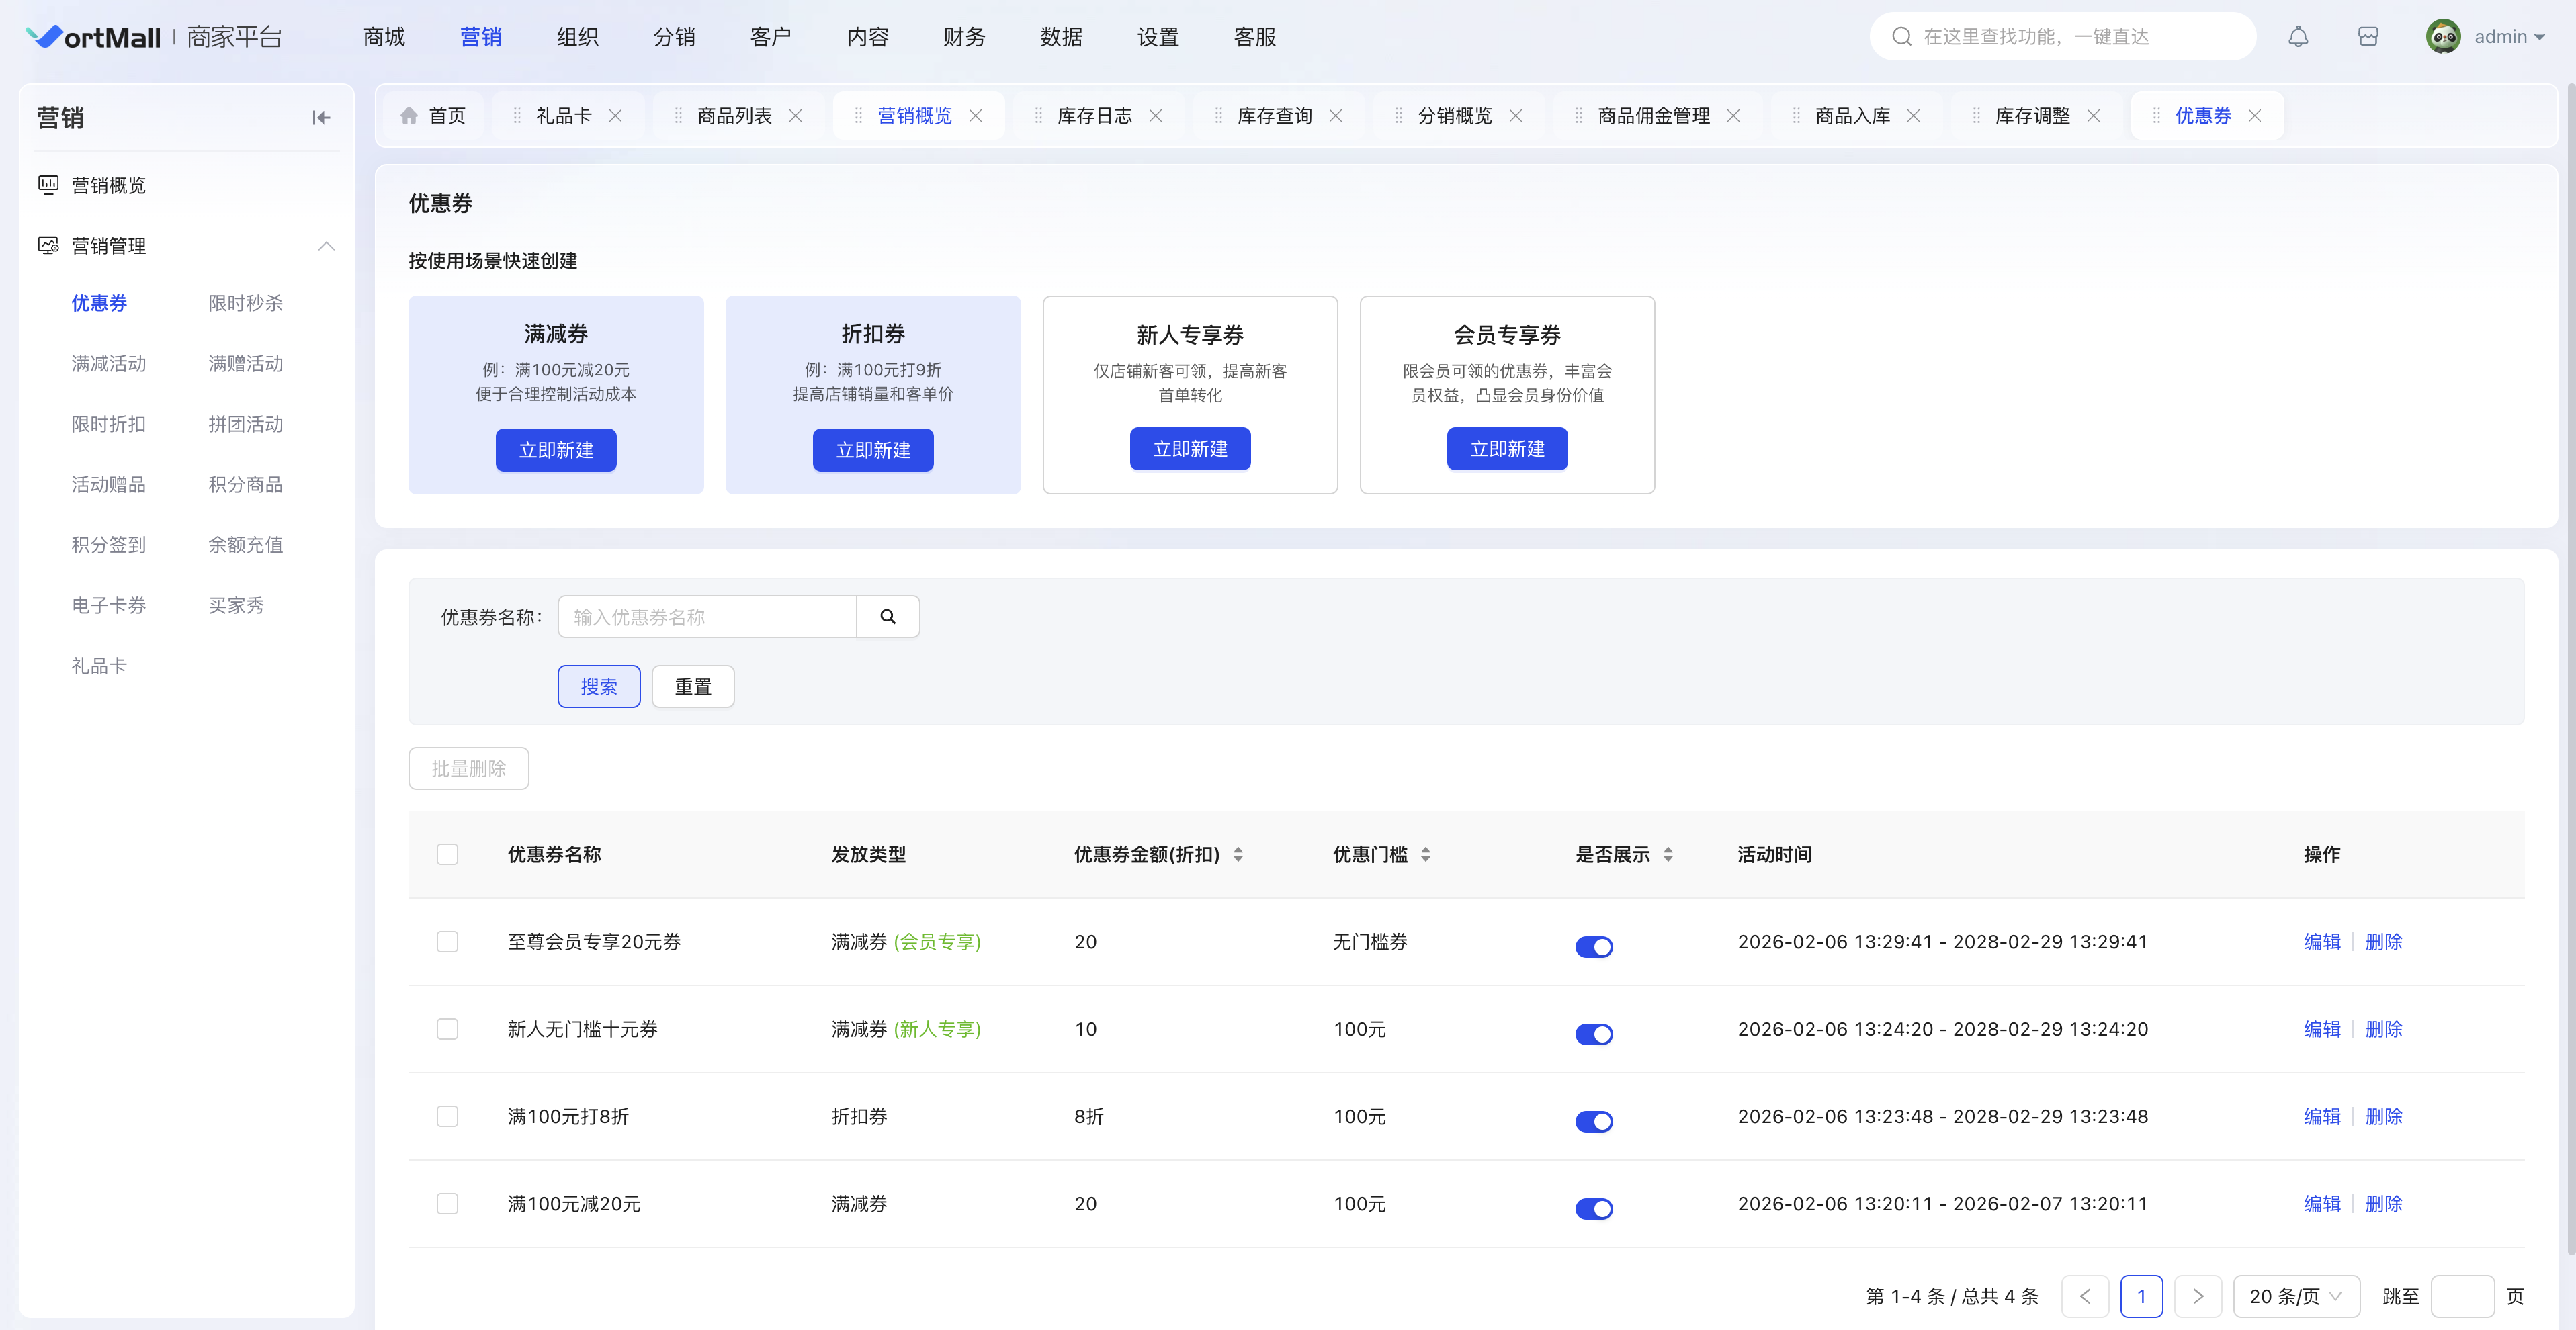This screenshot has width=2576, height=1330.
Task: Toggle display for 至尊会员专享20元券
Action: 1593,946
